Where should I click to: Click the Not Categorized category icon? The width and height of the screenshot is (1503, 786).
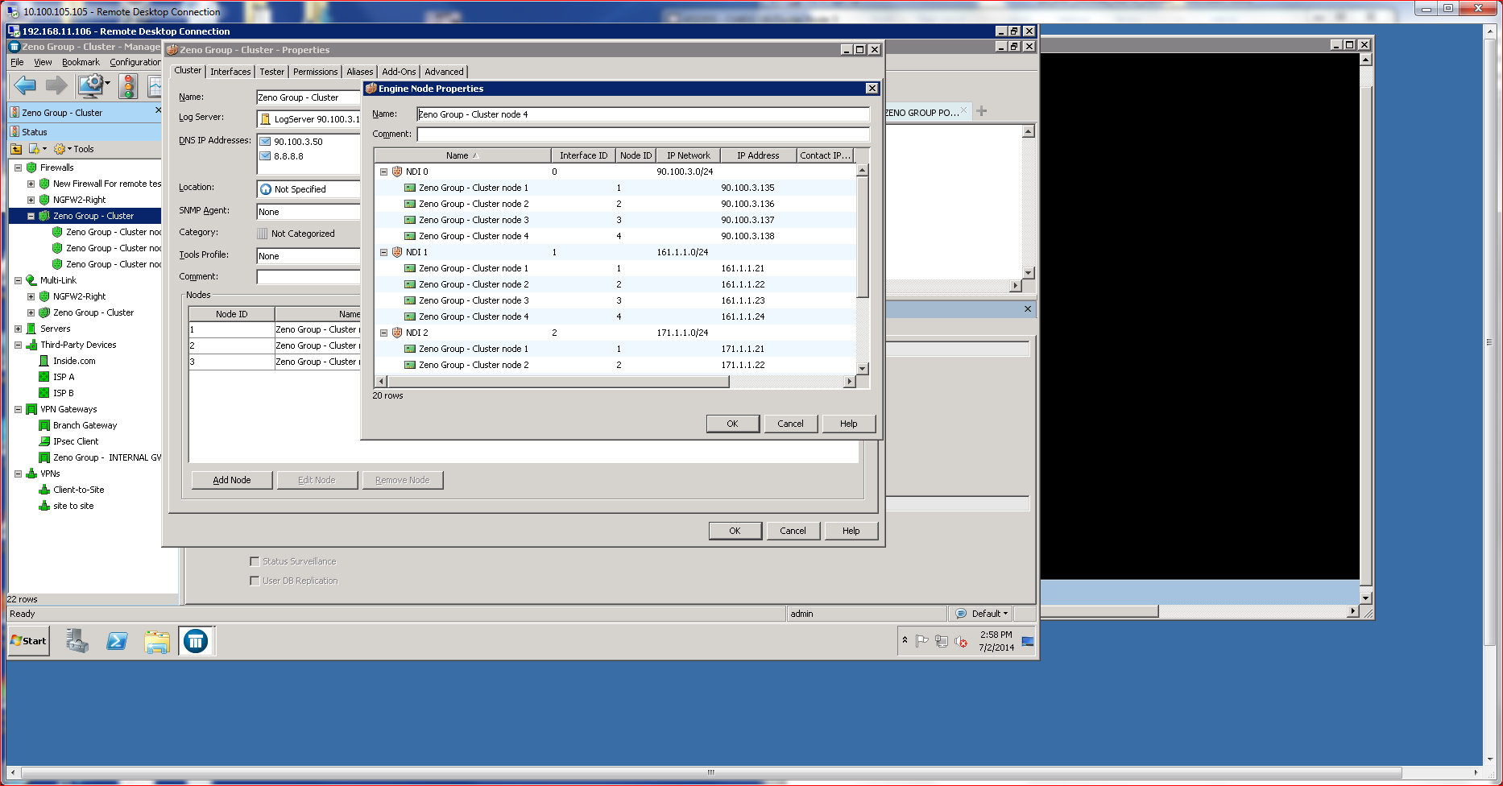tap(262, 234)
